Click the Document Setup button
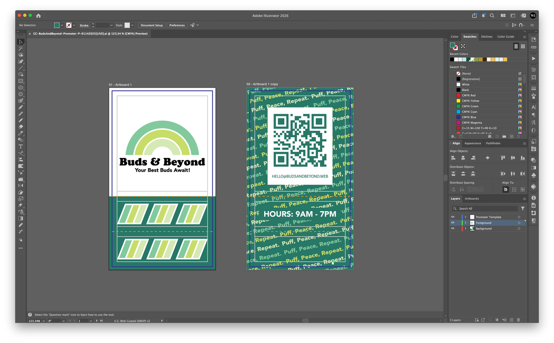Screen dimensions: 554x343 (x=151, y=25)
